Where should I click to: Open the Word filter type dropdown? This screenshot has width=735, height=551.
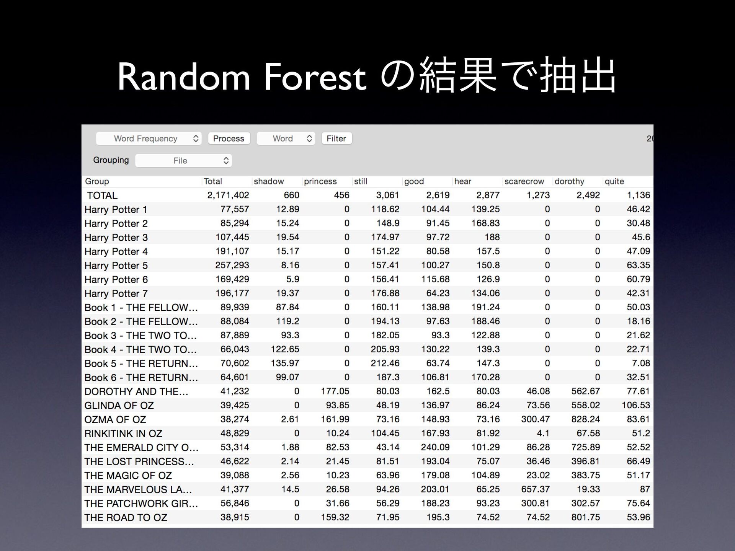point(286,139)
